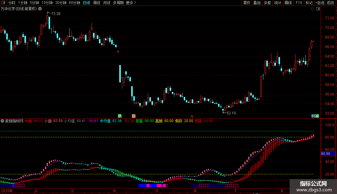337x194 pixels.
Task: Click the diamond marker icon above the chart
Action: click(313, 9)
